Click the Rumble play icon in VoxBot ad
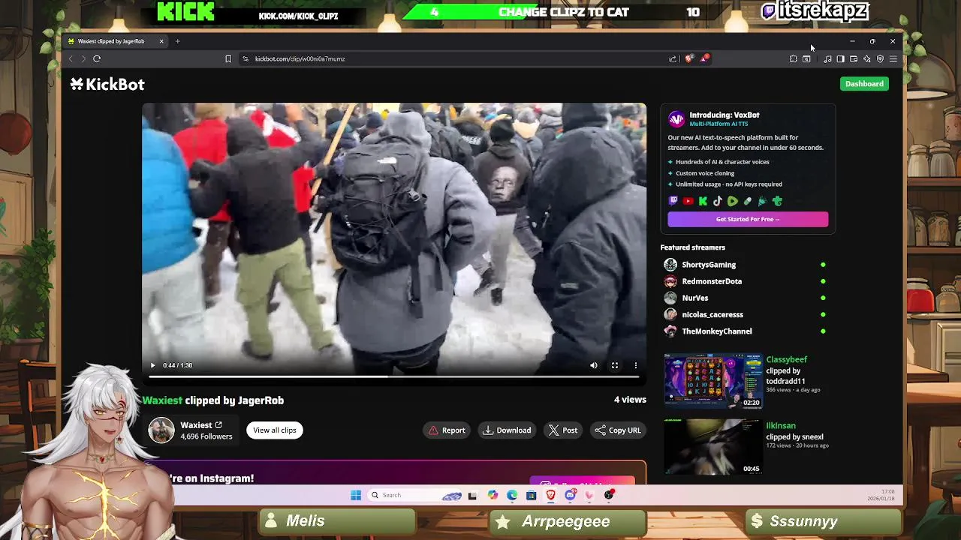The width and height of the screenshot is (961, 540). (733, 201)
